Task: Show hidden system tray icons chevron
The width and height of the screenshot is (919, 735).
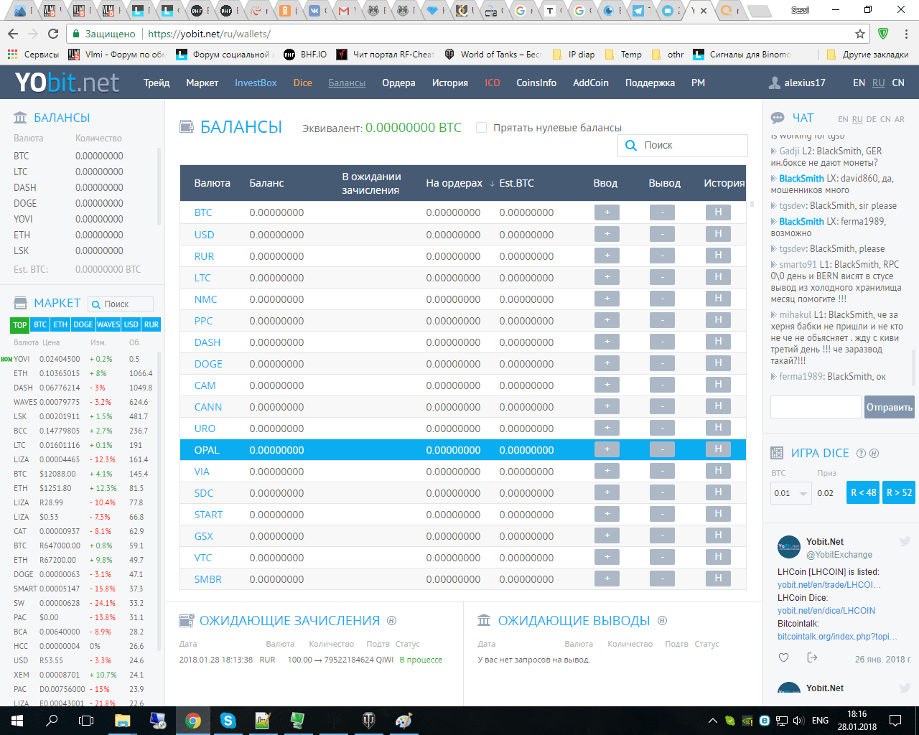Action: click(x=712, y=721)
